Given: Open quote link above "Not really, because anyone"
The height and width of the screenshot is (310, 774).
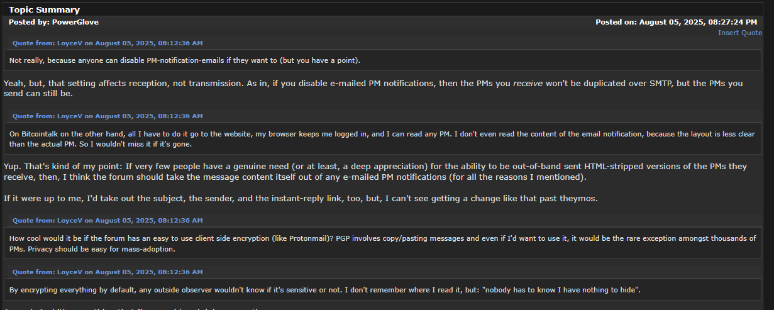Looking at the screenshot, I should 108,43.
